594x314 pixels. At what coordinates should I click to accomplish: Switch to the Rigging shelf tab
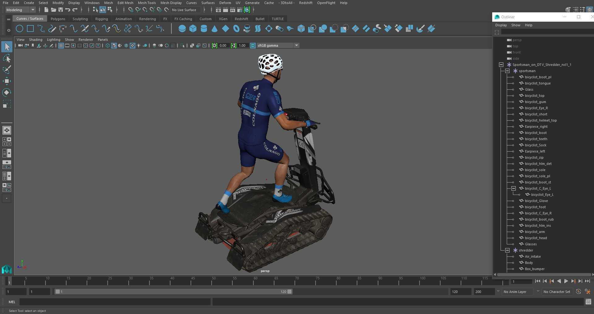click(x=101, y=19)
